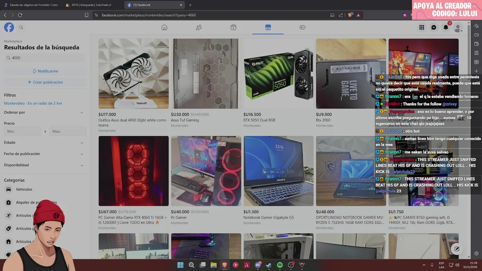Click the share page icon in address bar
The image size is (482, 271).
341,15
